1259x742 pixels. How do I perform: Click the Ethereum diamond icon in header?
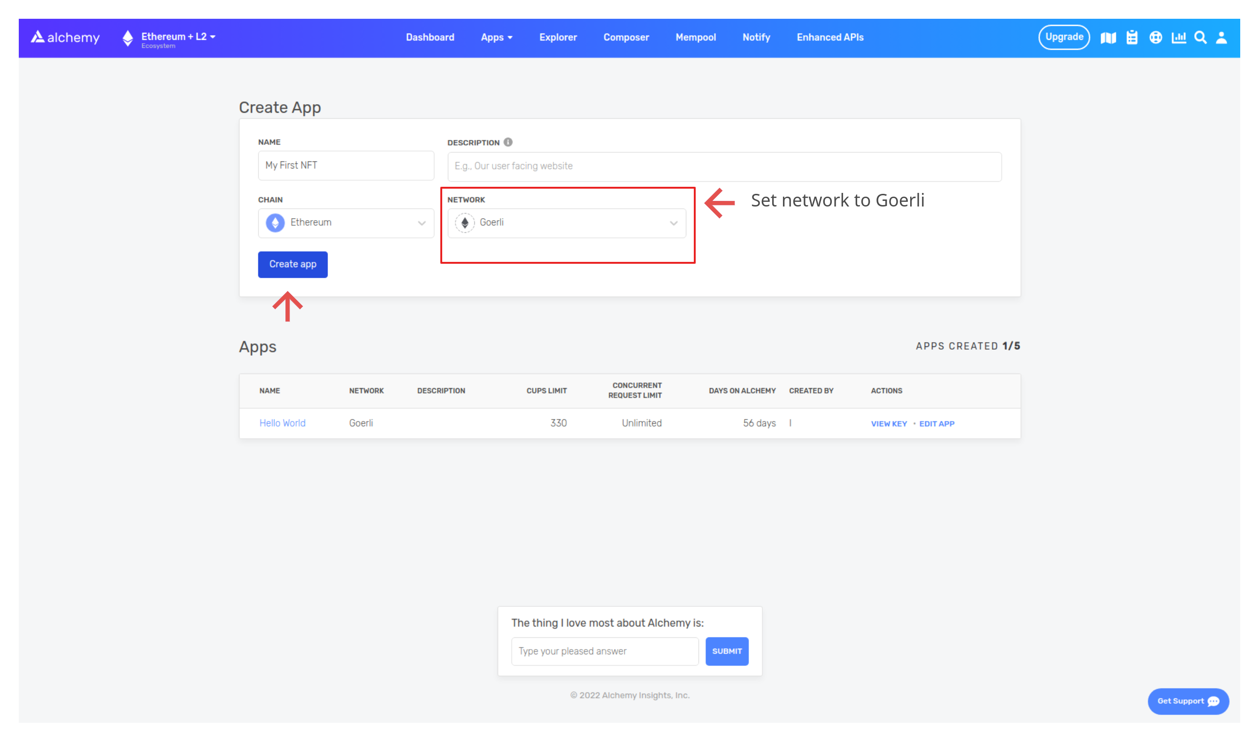tap(128, 38)
